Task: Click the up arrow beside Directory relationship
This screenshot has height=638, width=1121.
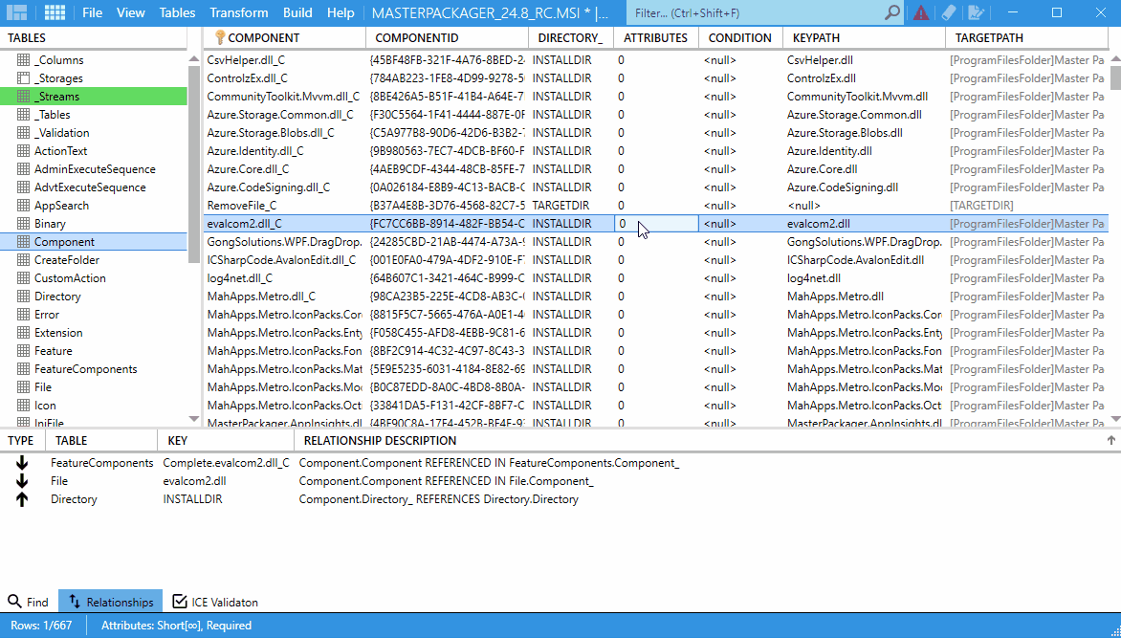Action: [x=21, y=498]
